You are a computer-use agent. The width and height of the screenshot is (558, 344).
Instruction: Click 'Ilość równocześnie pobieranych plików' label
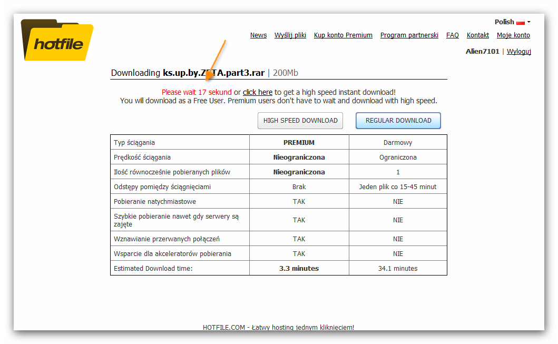point(172,172)
